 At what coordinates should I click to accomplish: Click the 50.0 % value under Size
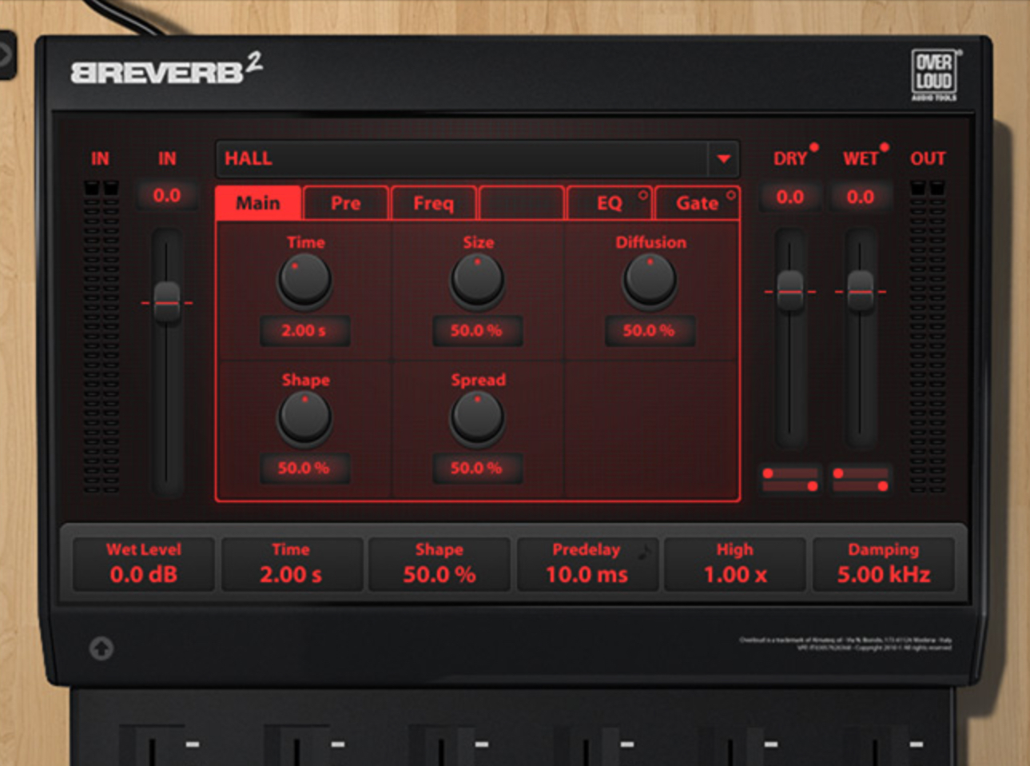click(477, 330)
